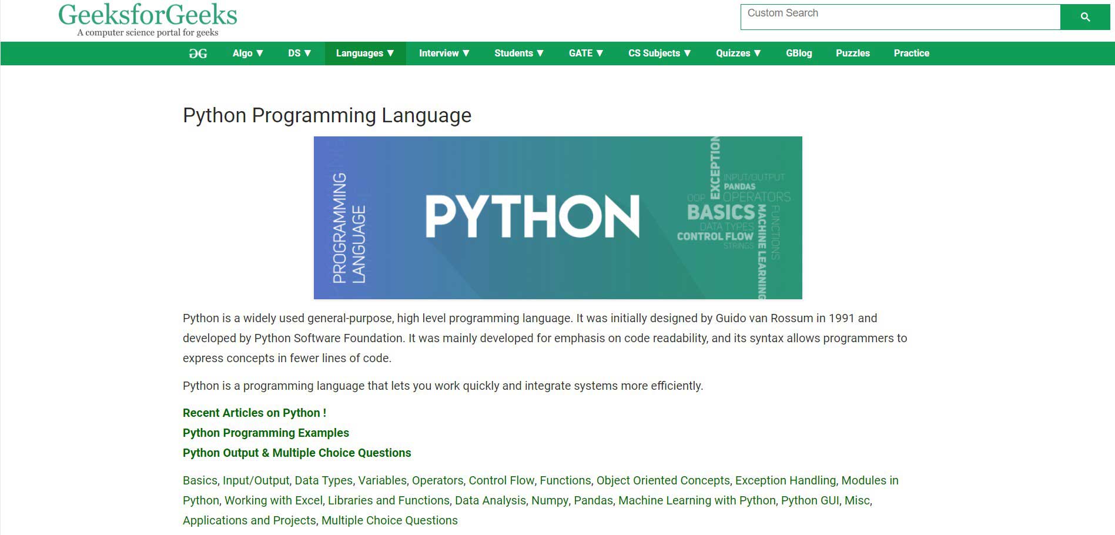Open the Students dropdown
1115x535 pixels.
click(x=519, y=53)
